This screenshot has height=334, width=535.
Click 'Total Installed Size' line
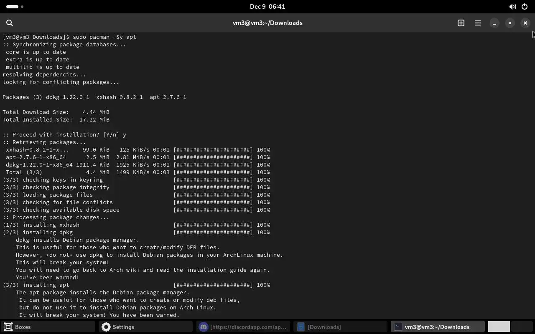point(56,119)
